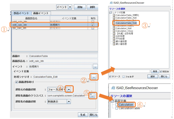Click the 画面部品名 field edit_calc_btn
The height and width of the screenshot is (119, 174).
pos(63,61)
